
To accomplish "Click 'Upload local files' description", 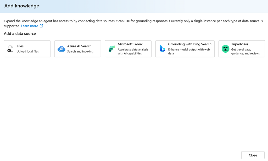I will point(28,52).
